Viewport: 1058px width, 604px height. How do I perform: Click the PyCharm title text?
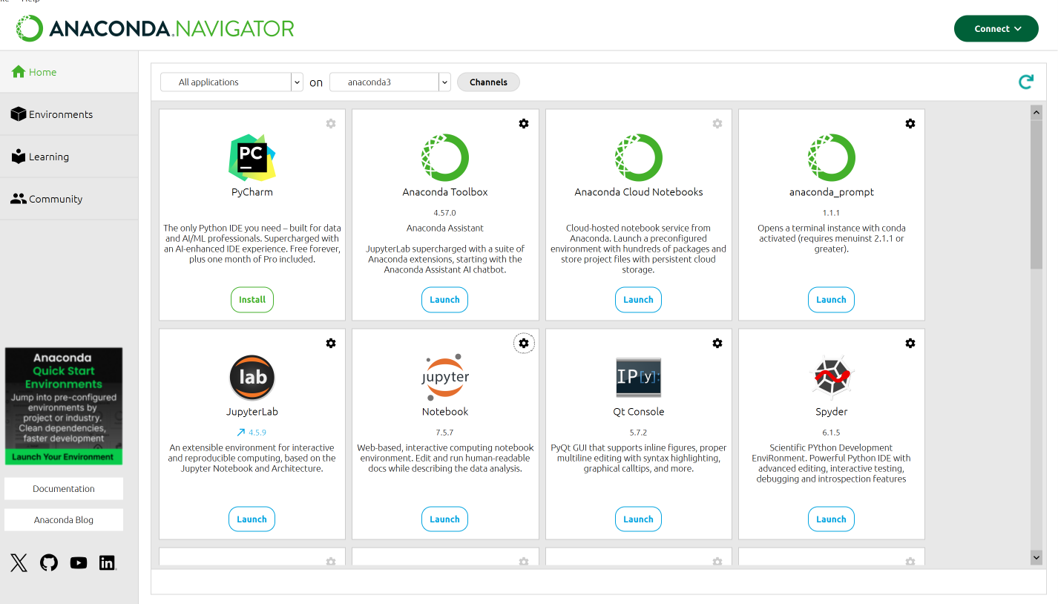pyautogui.click(x=252, y=191)
